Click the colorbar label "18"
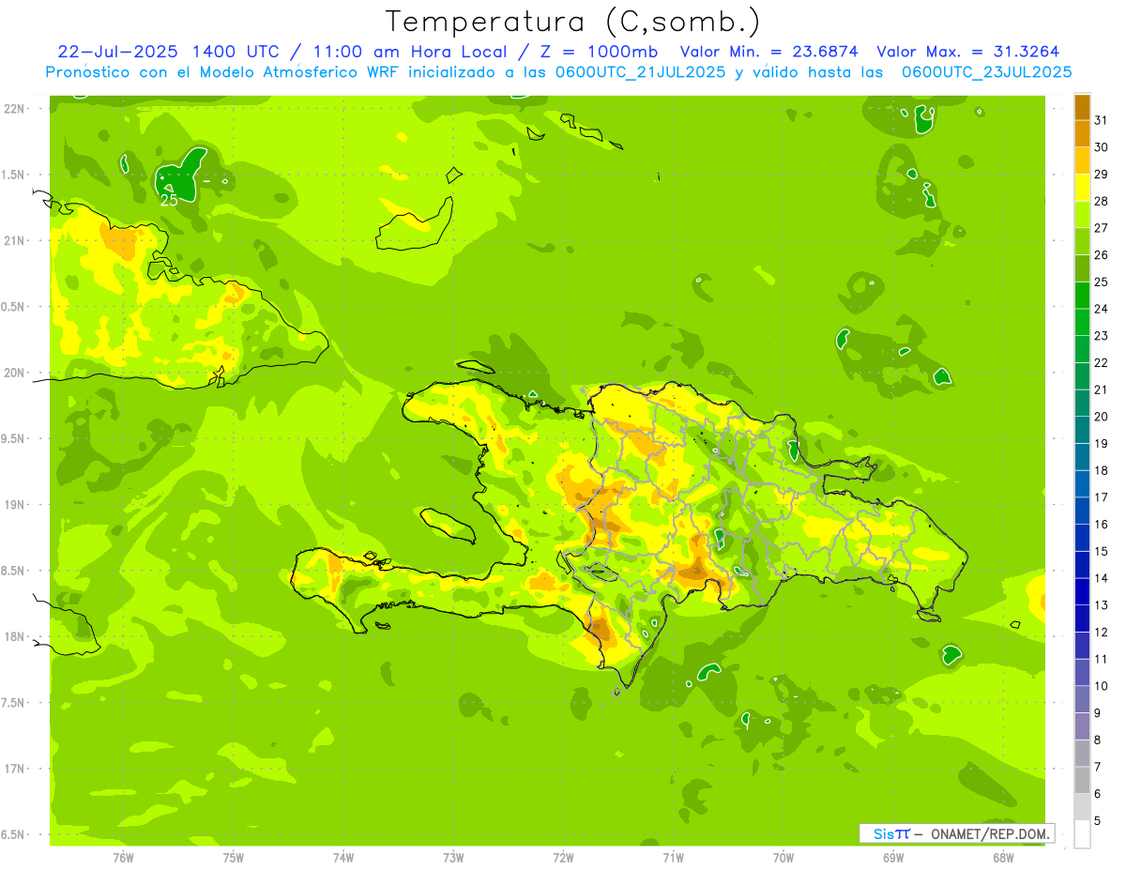Screen dimensions: 1126x870 point(1102,470)
